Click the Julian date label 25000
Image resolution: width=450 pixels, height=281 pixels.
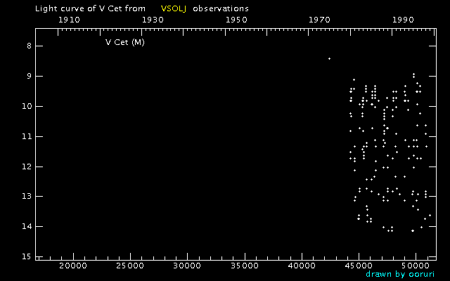(130, 266)
